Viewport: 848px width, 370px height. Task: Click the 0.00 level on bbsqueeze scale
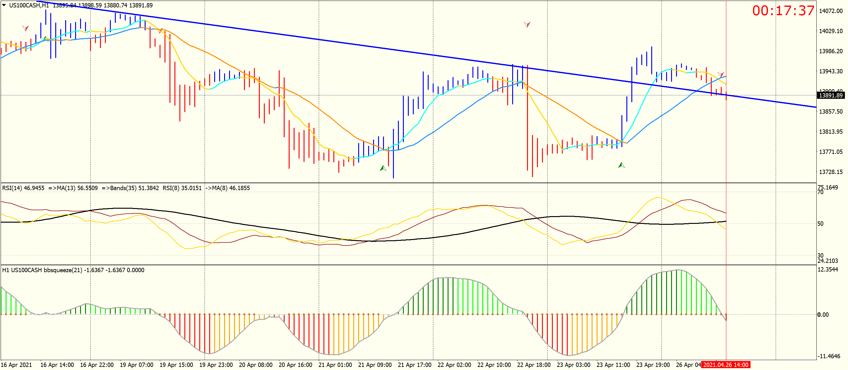pos(823,315)
